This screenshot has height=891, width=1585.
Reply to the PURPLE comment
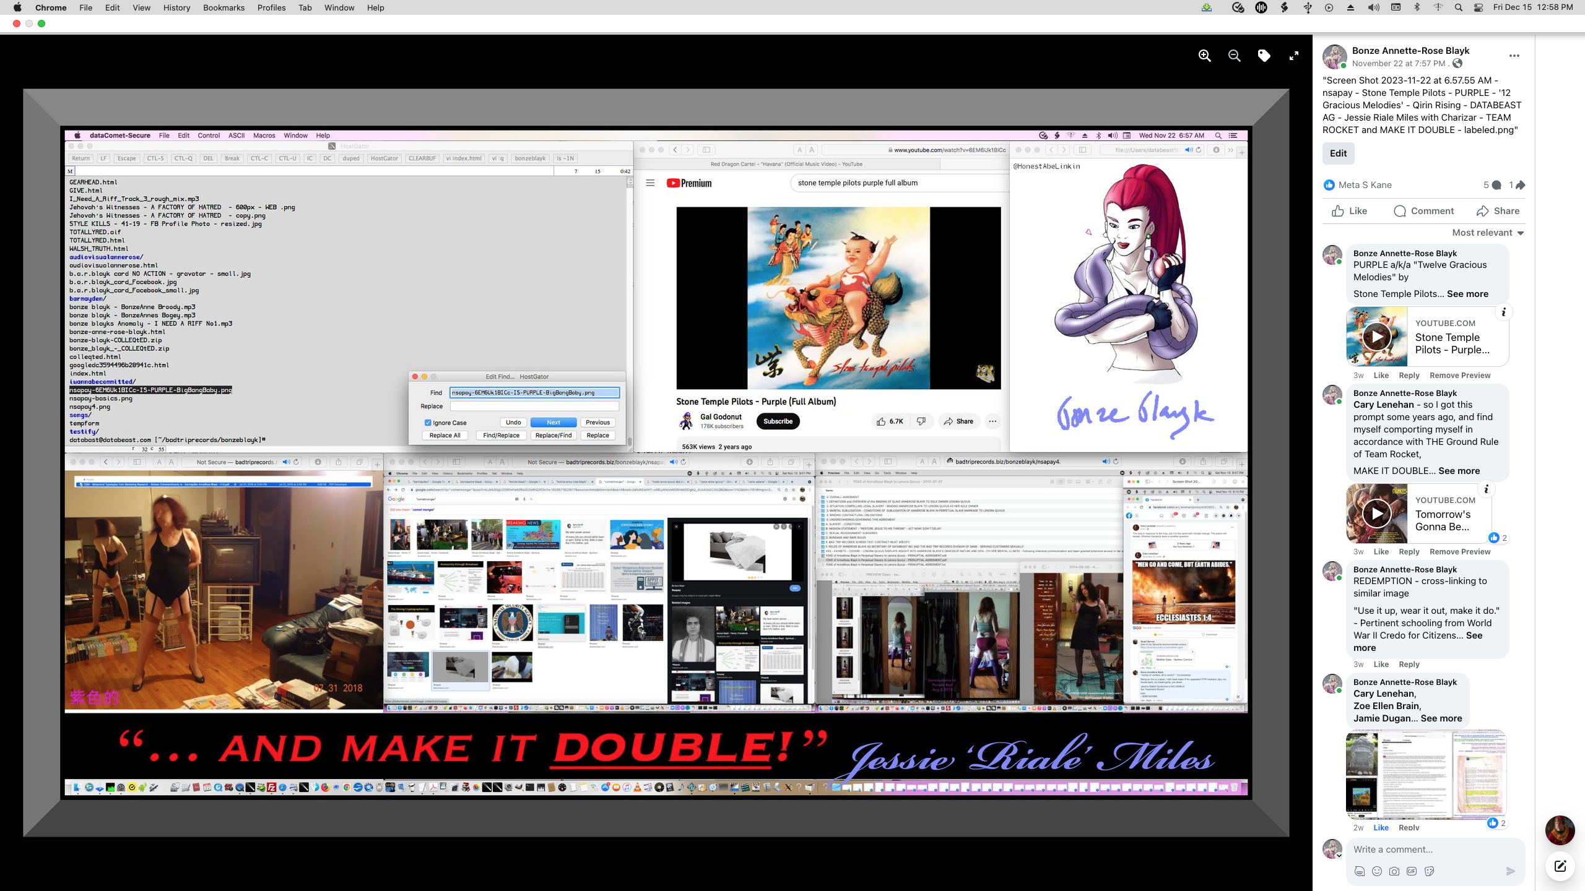[1409, 376]
